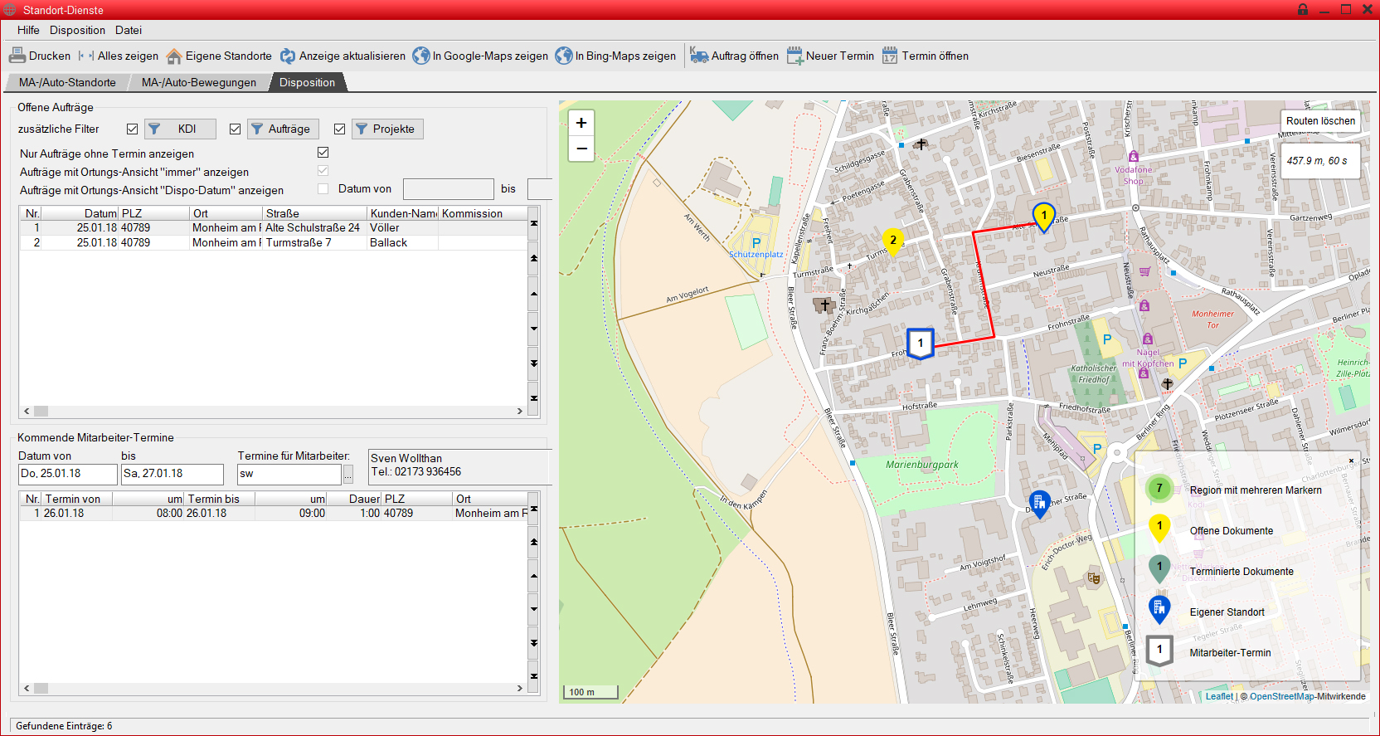Open the Datei menu
Screen dimensions: 1380x736
click(x=129, y=30)
